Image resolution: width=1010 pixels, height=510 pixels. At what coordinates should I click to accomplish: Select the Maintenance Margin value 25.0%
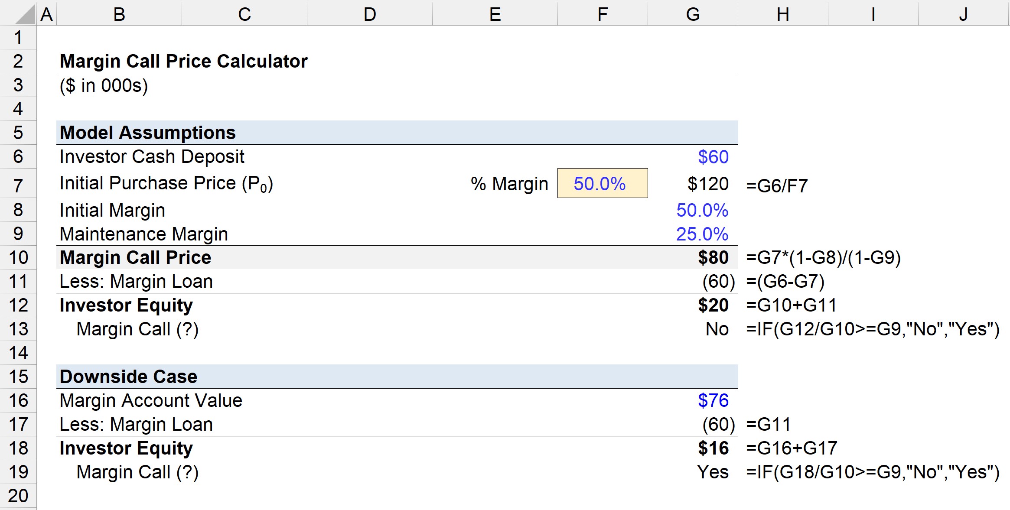coord(702,233)
